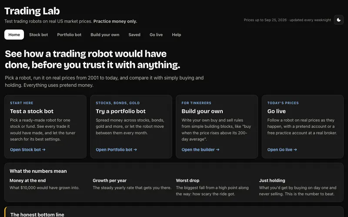Click the START HERE label
Image resolution: width=348 pixels, height=217 pixels.
pyautogui.click(x=21, y=103)
